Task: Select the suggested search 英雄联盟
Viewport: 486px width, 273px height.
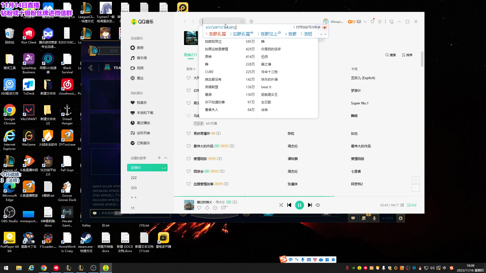Action: 212,87
